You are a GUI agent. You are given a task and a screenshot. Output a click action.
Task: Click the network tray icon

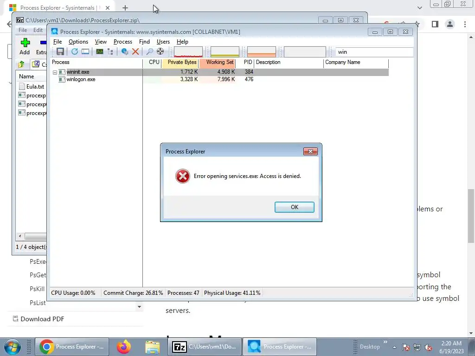point(417,348)
